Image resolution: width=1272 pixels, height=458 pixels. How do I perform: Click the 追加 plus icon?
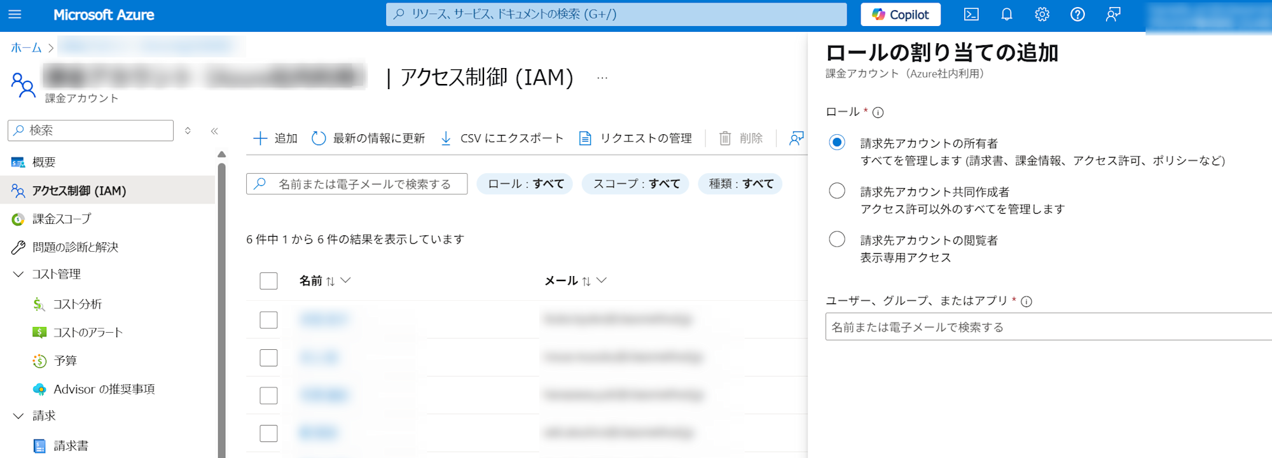(x=260, y=138)
